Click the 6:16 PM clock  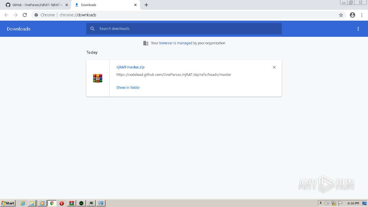353,203
